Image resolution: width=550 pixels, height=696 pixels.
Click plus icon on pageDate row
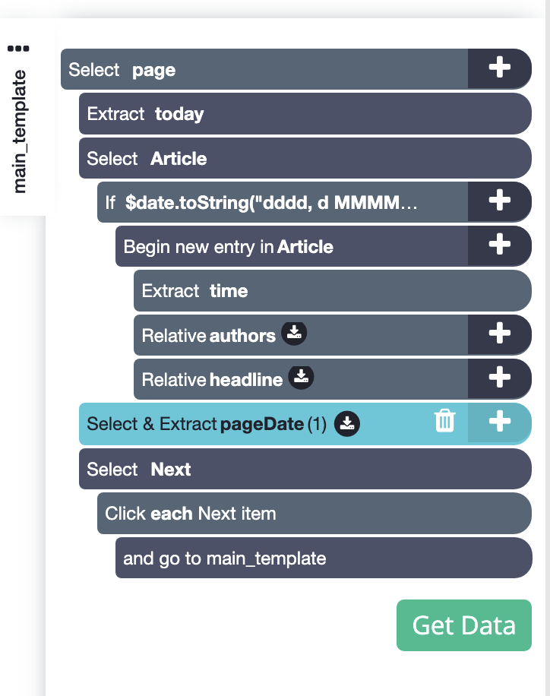point(499,422)
